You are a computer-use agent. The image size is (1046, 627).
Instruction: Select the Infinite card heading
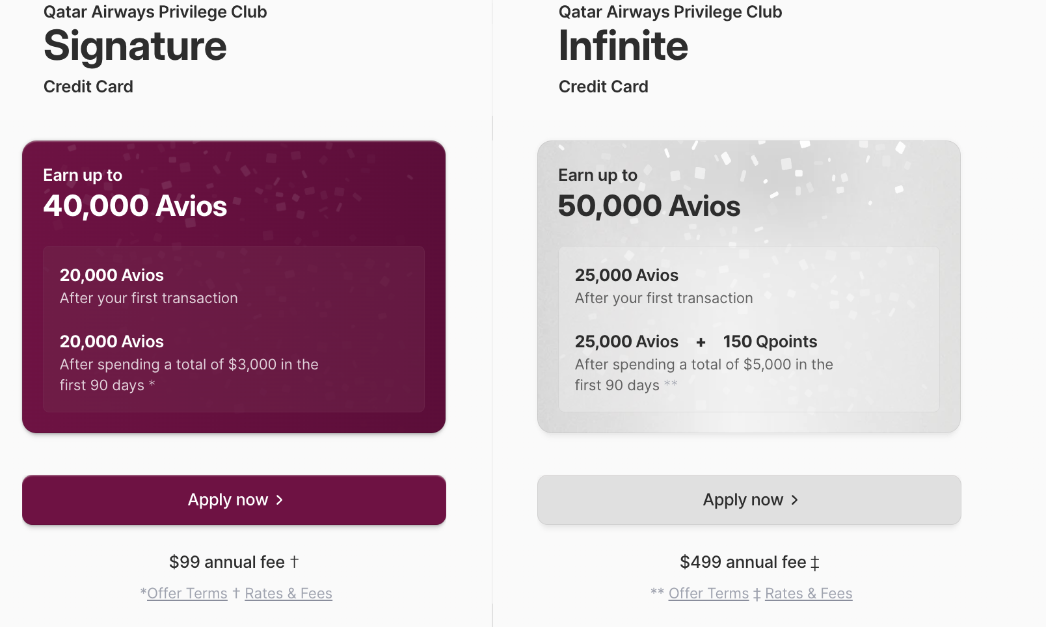623,46
